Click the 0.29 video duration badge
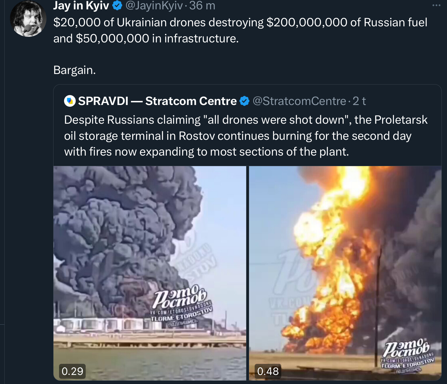The image size is (447, 384). 73,371
